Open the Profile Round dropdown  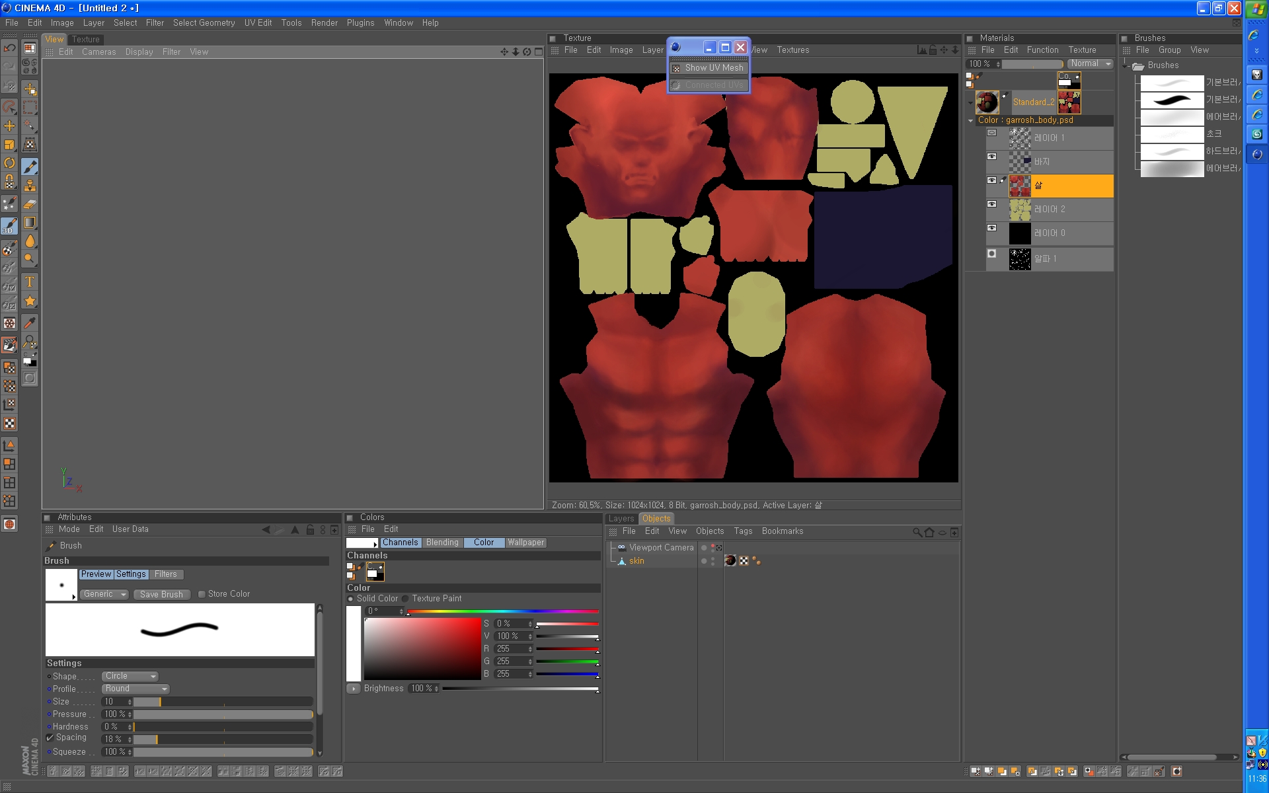135,689
